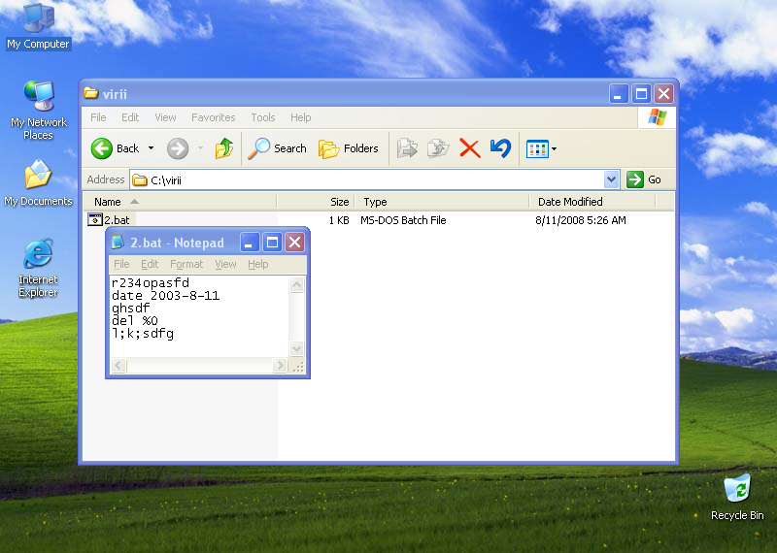Click Notepad scroll right arrow
The height and width of the screenshot is (553, 777).
280,366
